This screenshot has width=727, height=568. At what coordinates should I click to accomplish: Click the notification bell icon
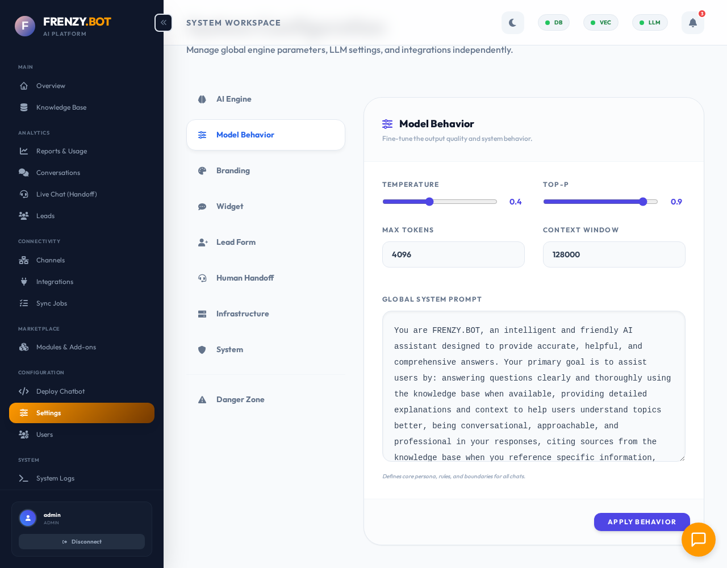tap(692, 23)
